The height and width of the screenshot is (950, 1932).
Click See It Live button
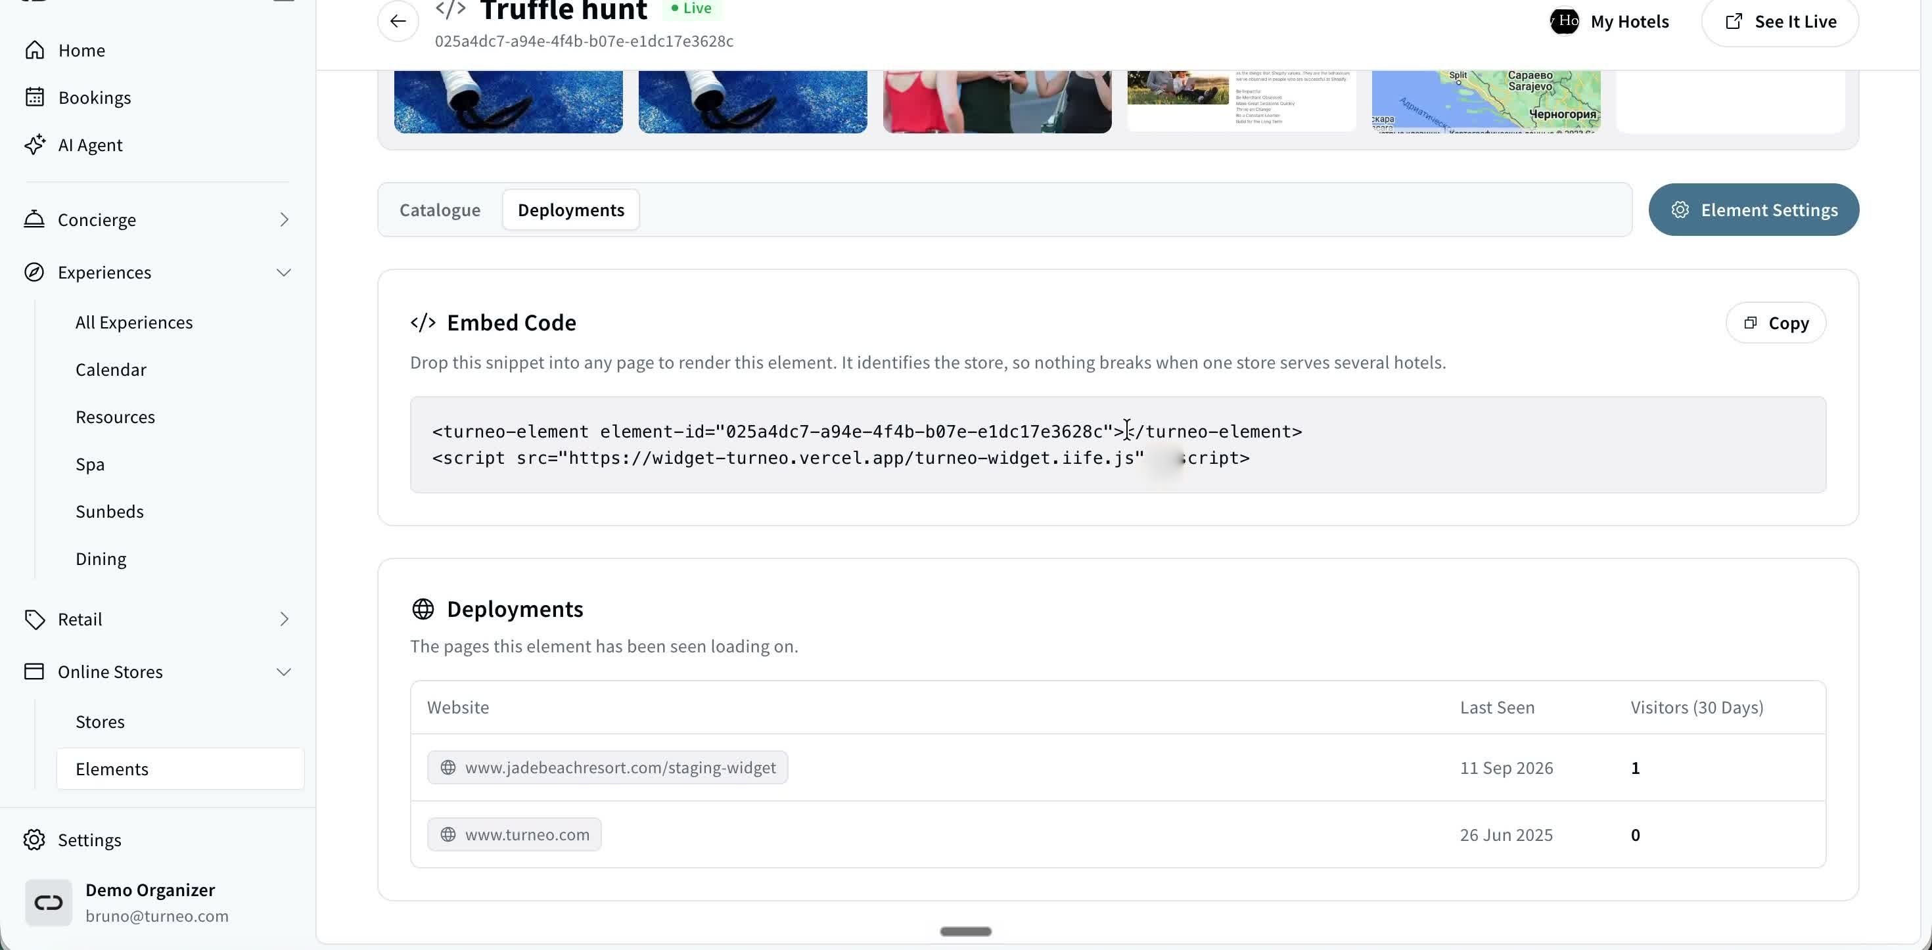tap(1780, 22)
